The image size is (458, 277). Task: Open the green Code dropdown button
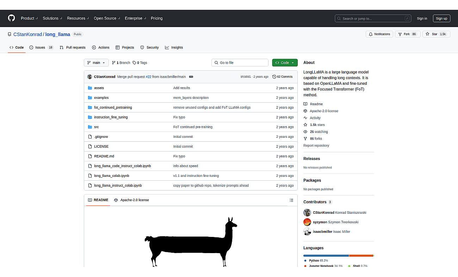coord(285,63)
